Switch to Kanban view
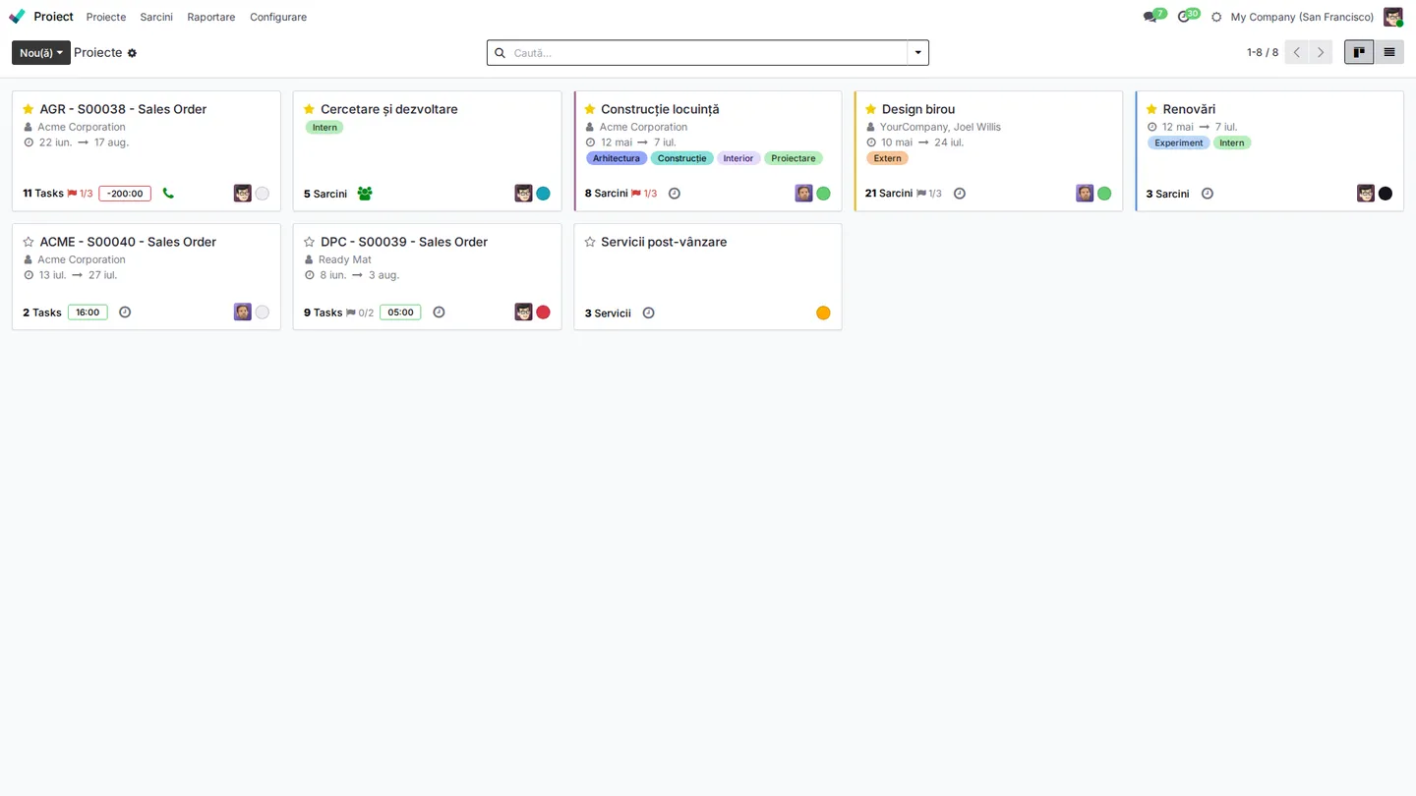Image resolution: width=1416 pixels, height=796 pixels. point(1359,52)
